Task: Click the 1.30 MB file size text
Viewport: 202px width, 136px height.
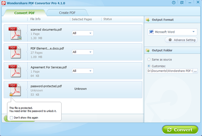Action: pos(36,38)
